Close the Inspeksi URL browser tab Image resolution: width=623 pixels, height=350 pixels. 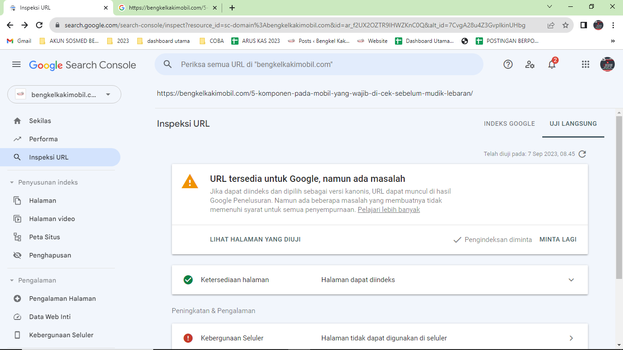pyautogui.click(x=106, y=8)
